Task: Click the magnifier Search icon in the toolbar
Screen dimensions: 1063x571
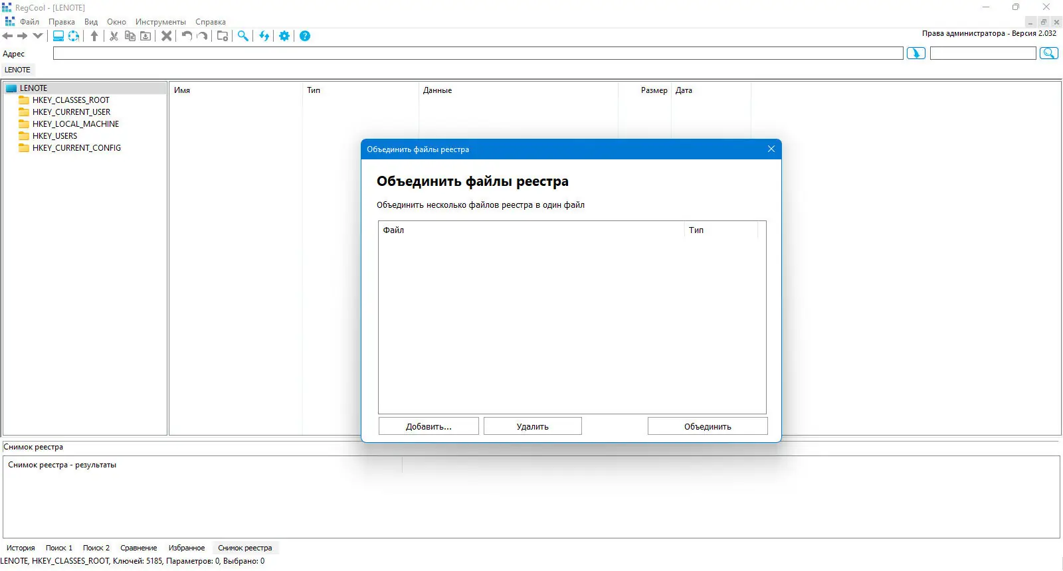Action: click(243, 36)
